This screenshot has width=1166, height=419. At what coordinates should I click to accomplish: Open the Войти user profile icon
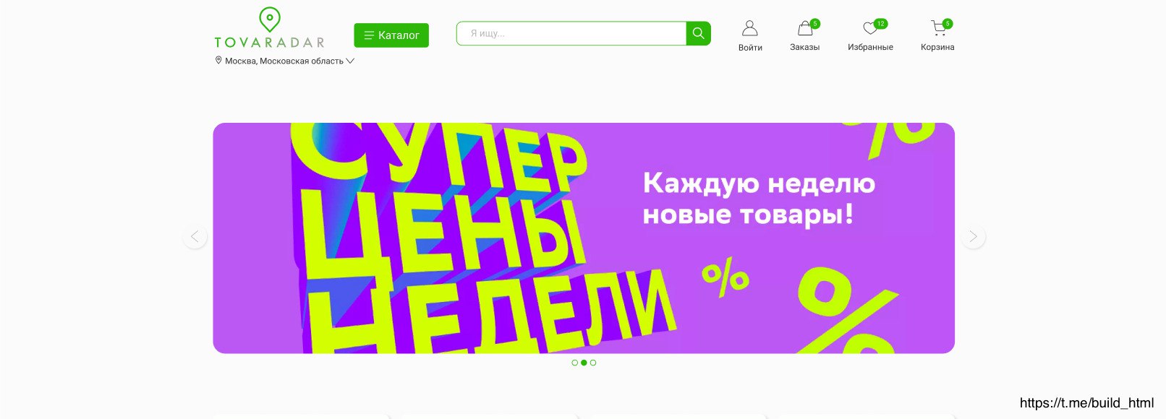tap(750, 28)
